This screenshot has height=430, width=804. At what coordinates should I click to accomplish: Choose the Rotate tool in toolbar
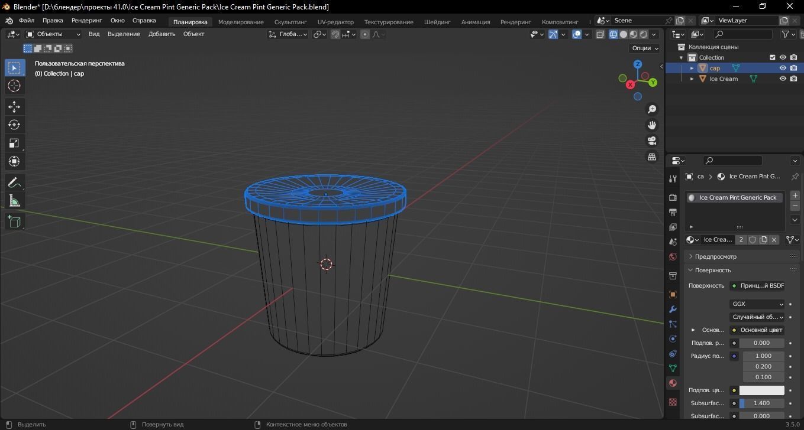tap(14, 125)
